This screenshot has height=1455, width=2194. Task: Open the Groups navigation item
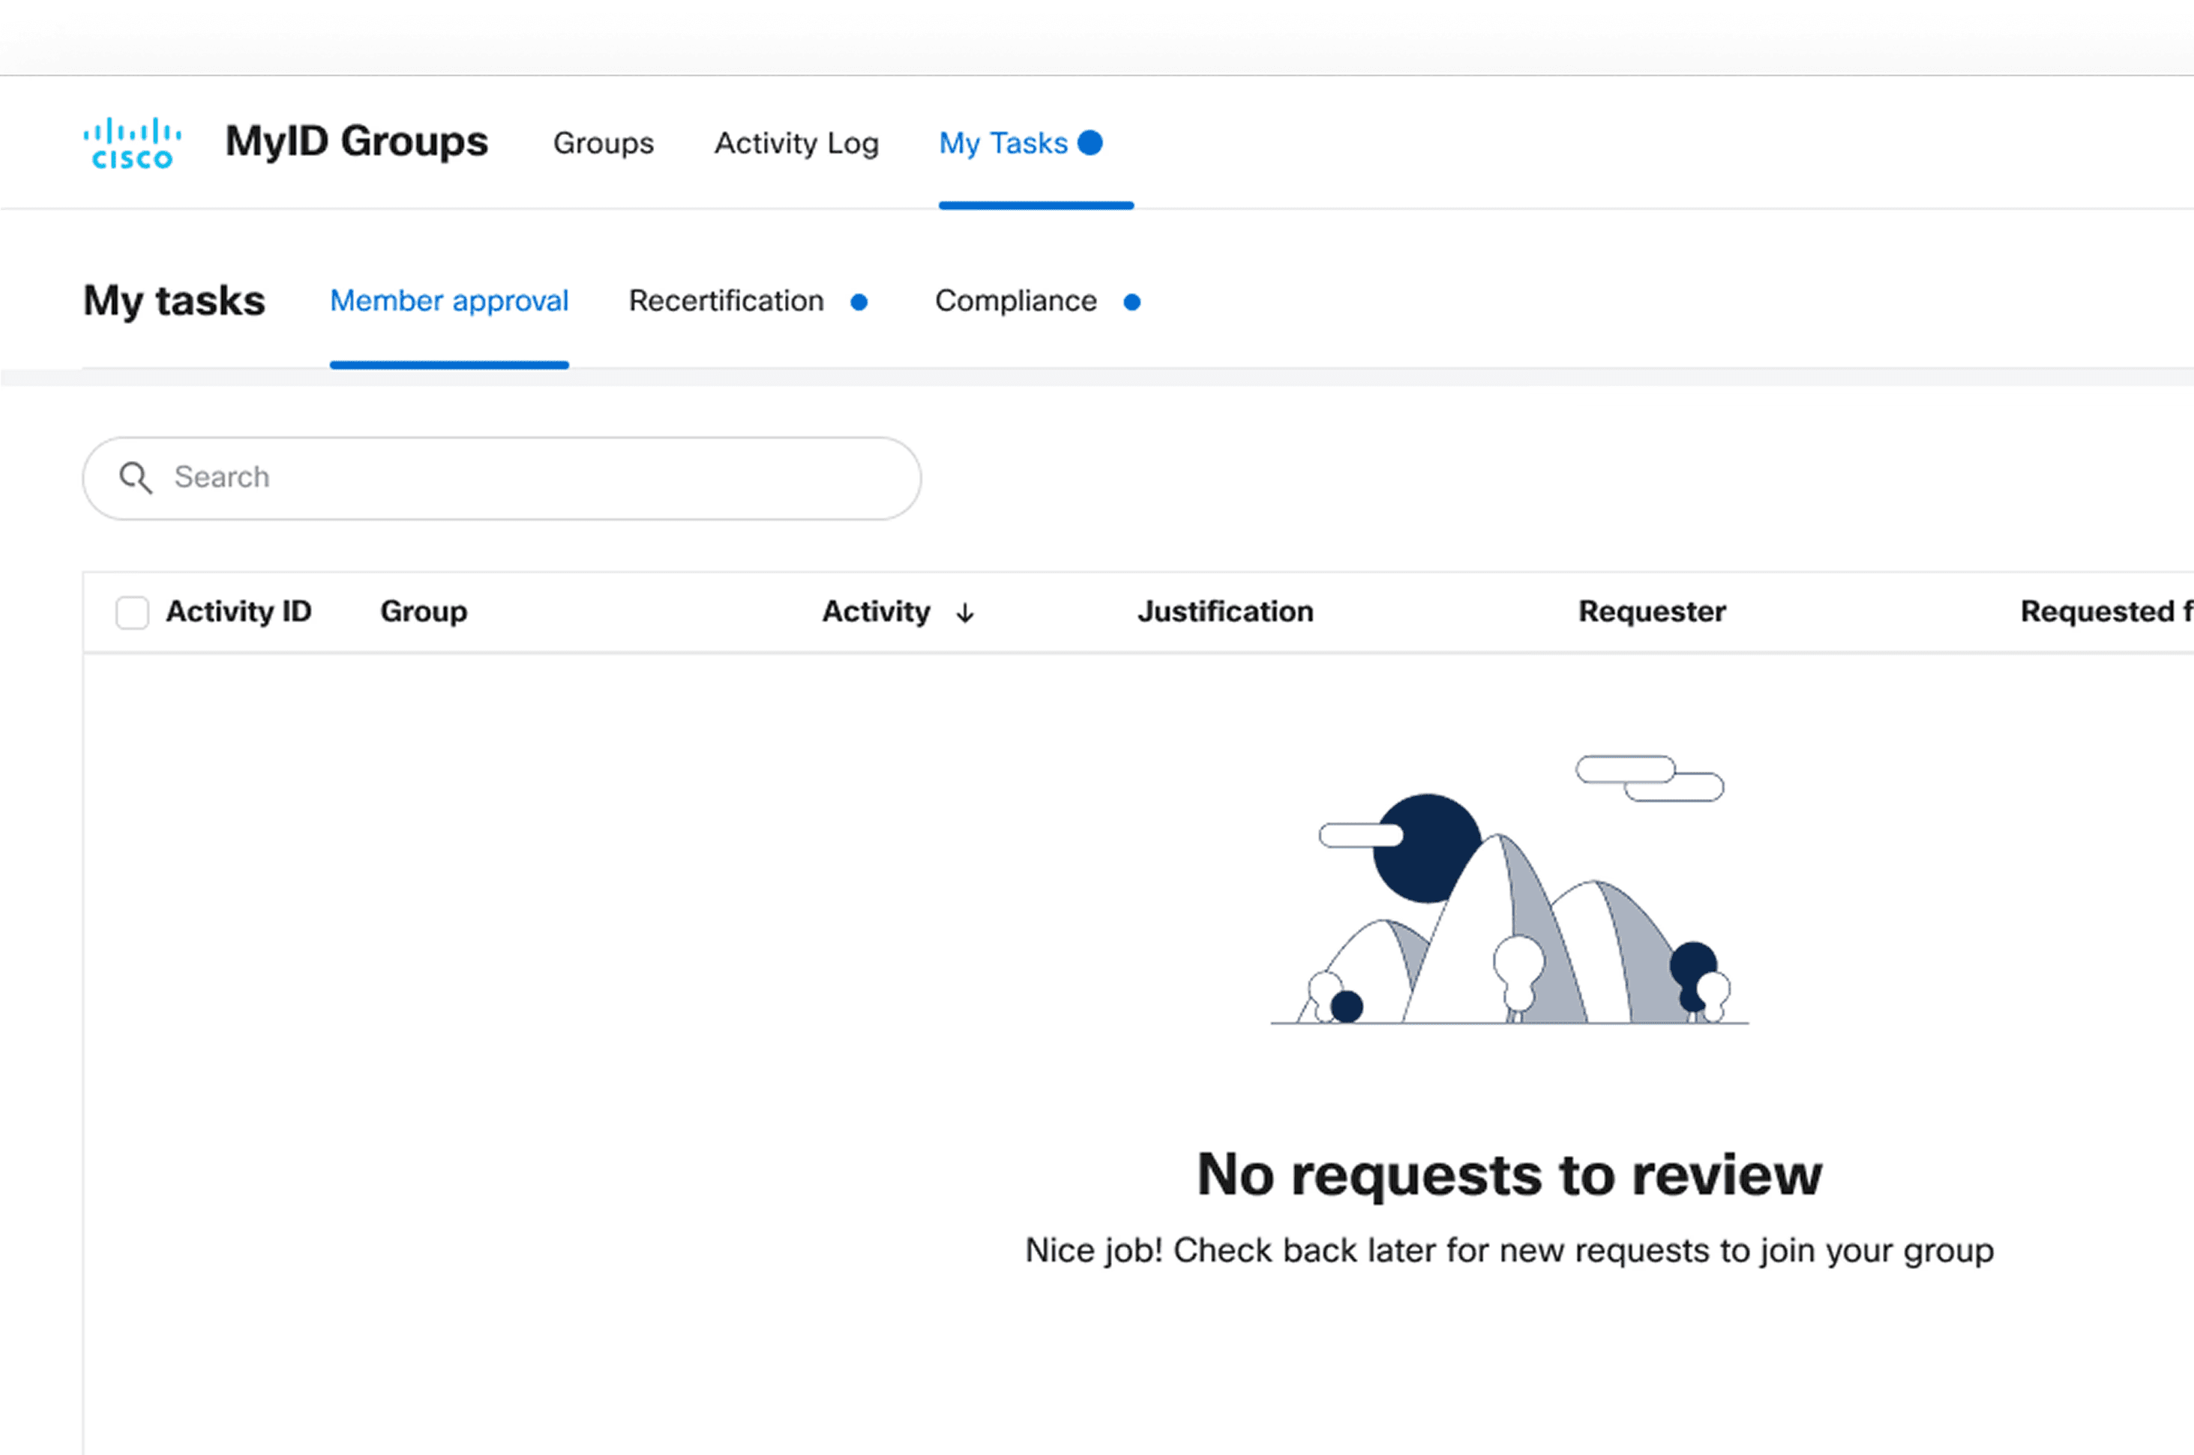[x=604, y=143]
